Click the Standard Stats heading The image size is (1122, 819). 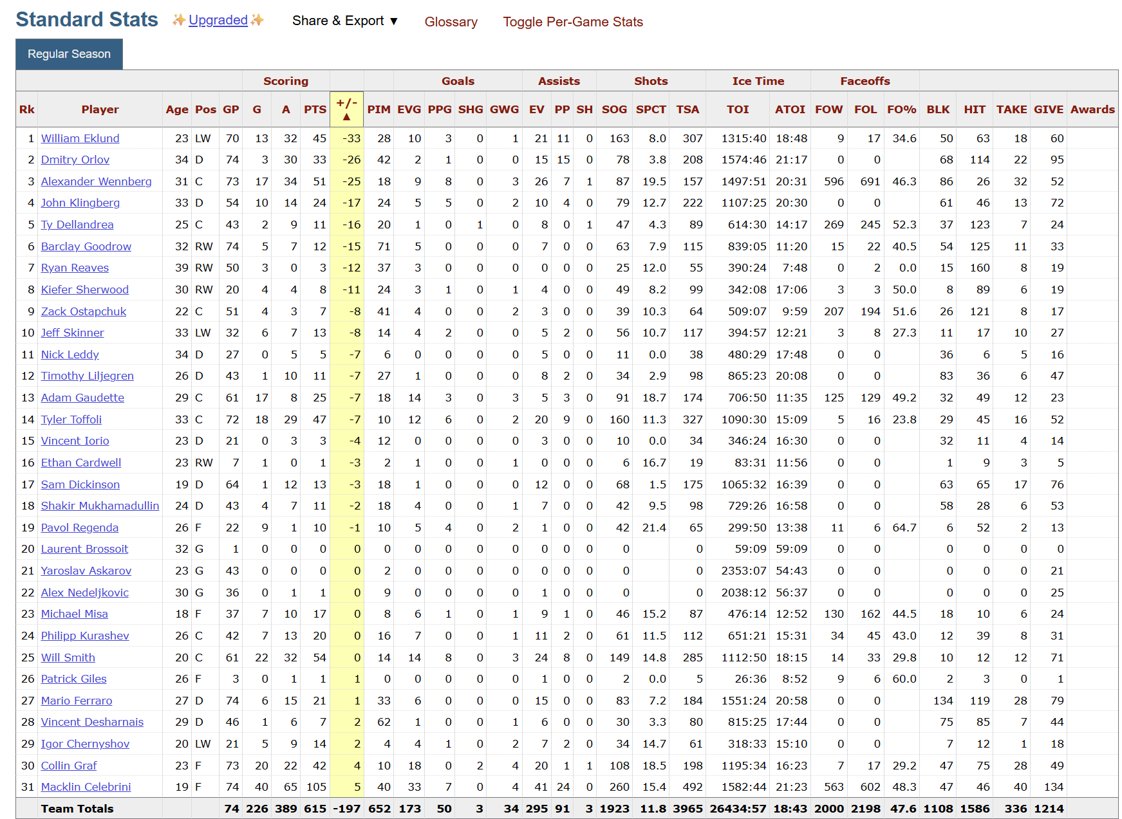(87, 19)
